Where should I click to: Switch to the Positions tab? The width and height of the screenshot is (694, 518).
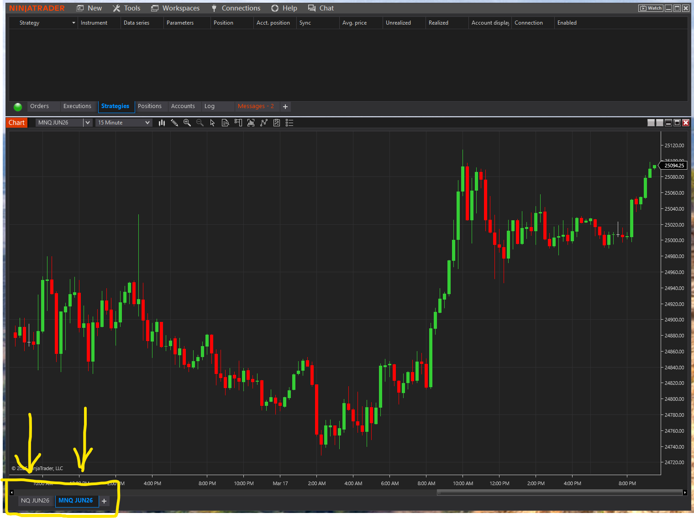[x=151, y=106]
